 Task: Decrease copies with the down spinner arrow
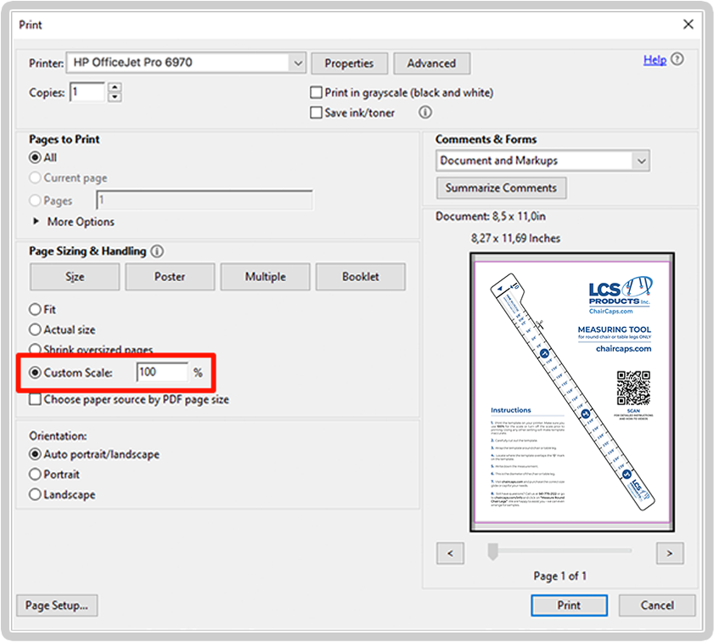coord(115,97)
